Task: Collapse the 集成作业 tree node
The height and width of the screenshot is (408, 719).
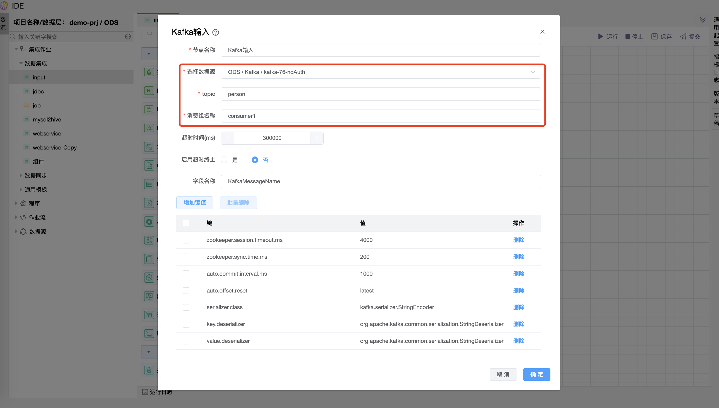Action: point(16,49)
